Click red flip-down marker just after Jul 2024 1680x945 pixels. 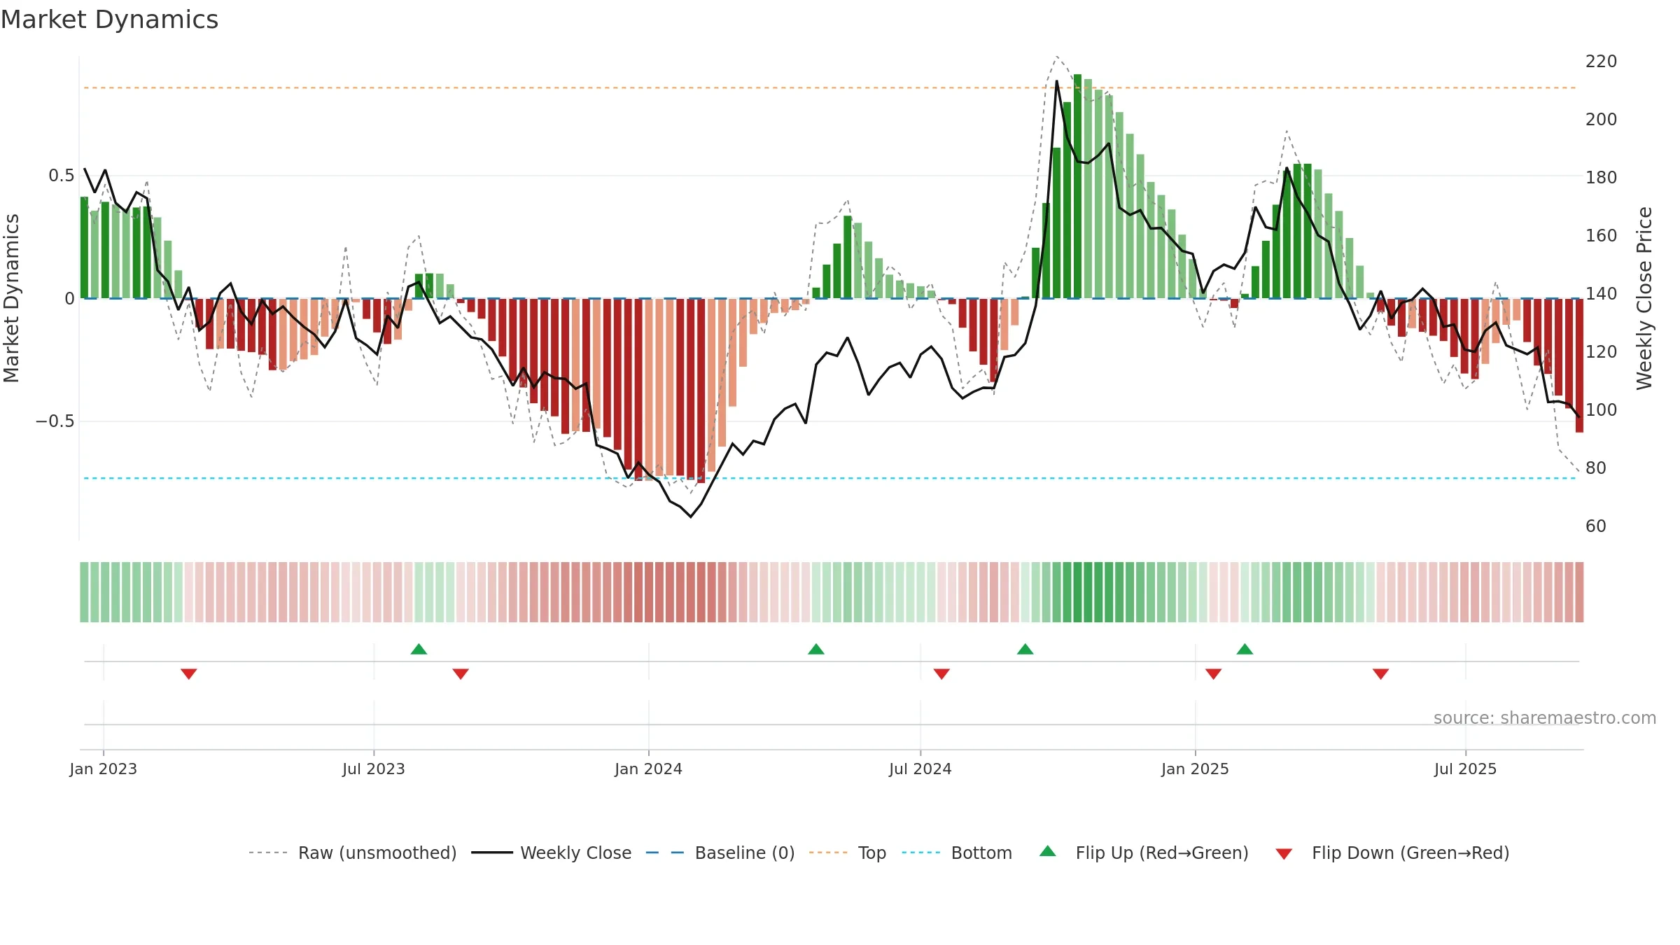[x=941, y=674]
